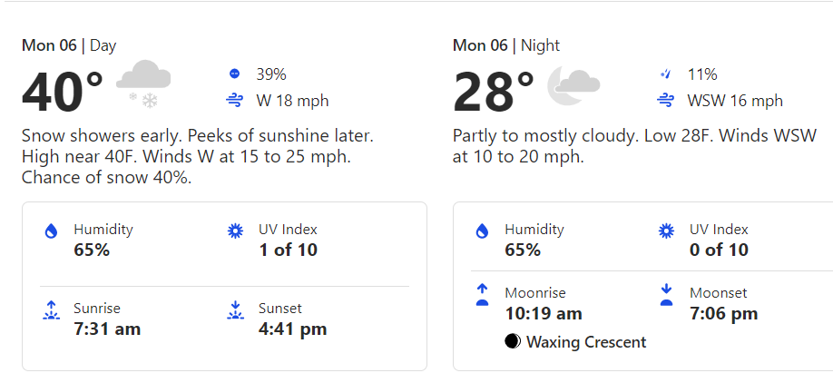
Task: Click the night UV Index sun icon
Action: pyautogui.click(x=666, y=231)
